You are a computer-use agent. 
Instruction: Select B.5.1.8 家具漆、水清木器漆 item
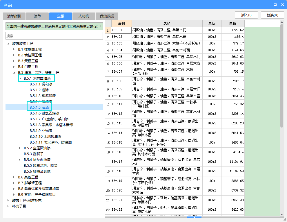(x=51, y=125)
